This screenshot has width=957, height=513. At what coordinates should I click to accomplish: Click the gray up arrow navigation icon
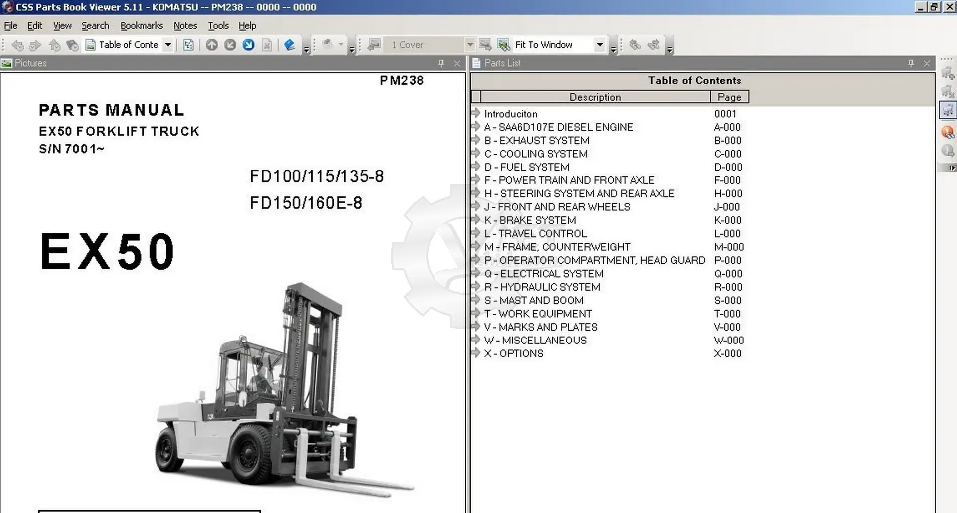(212, 45)
